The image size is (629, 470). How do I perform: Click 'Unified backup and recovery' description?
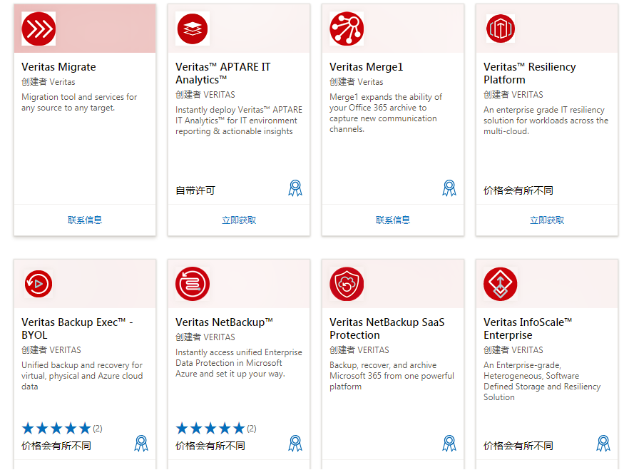click(82, 376)
